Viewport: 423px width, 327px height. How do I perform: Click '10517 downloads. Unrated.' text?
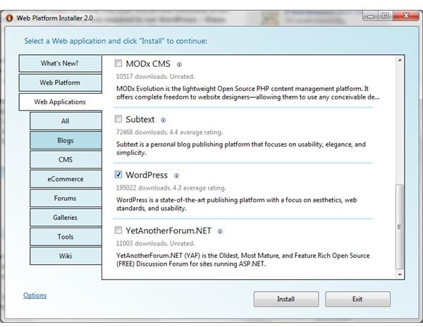pyautogui.click(x=155, y=77)
